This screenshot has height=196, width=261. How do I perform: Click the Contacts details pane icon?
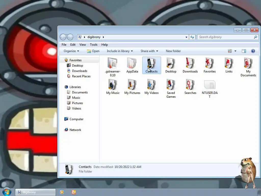69,169
